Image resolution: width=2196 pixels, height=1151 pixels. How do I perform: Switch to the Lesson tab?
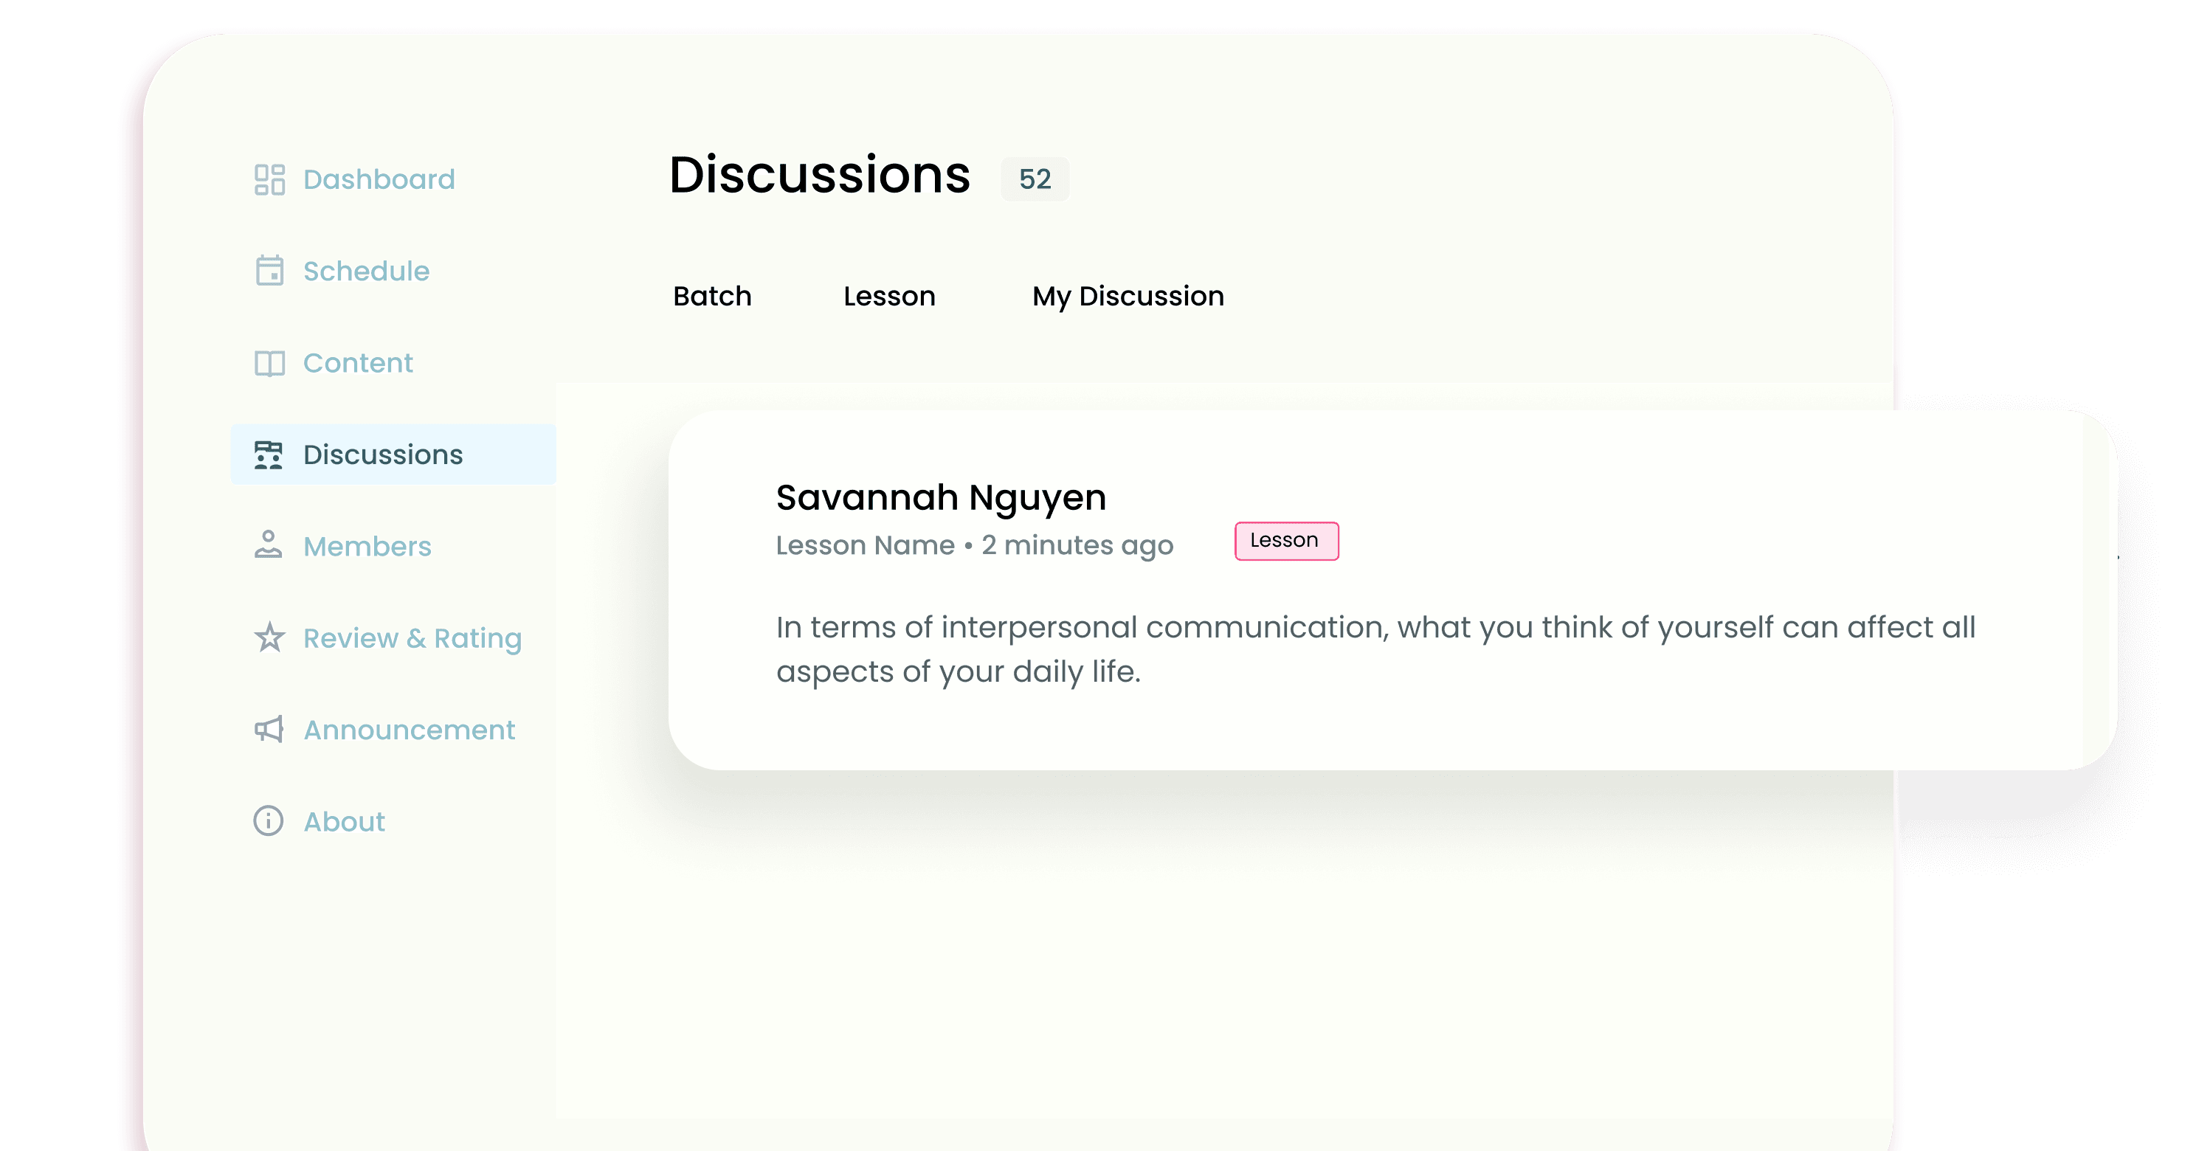889,296
